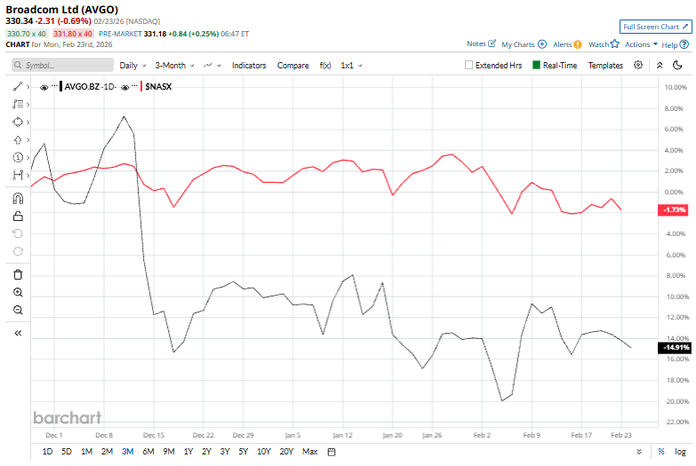696x466 pixels.
Task: Toggle the magnet snap mode
Action: 18,198
